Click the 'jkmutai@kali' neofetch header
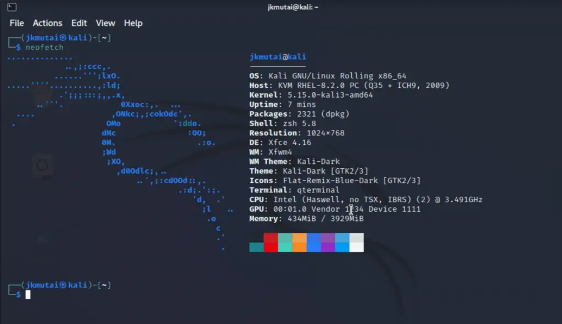Screen dimensions: 562x324 278,56
